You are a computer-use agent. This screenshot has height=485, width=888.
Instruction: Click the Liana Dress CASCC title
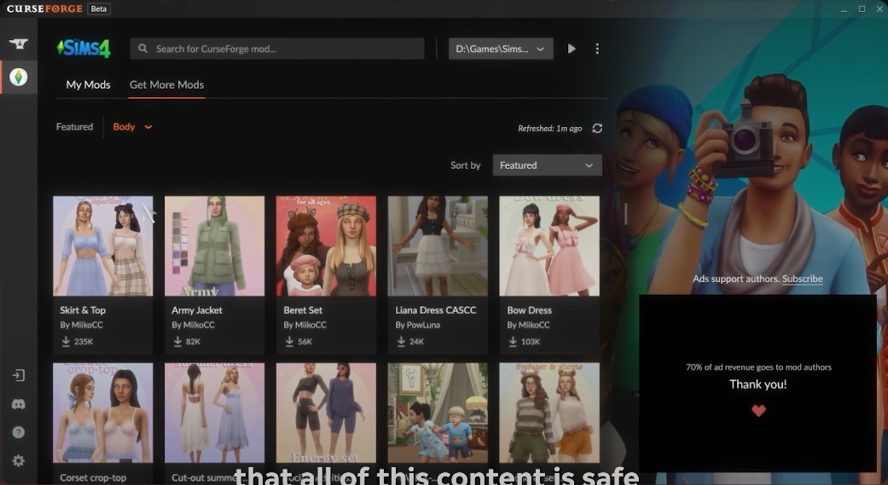pos(436,310)
